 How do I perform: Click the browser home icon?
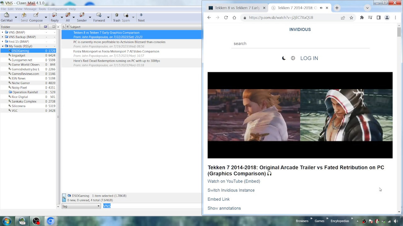[234, 18]
